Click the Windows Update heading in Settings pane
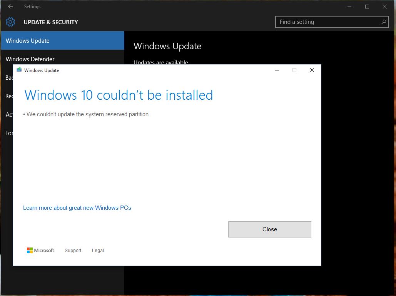 pyautogui.click(x=167, y=46)
